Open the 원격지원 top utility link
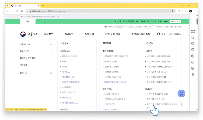Viewport: 203px width, 120px height. [x=178, y=27]
